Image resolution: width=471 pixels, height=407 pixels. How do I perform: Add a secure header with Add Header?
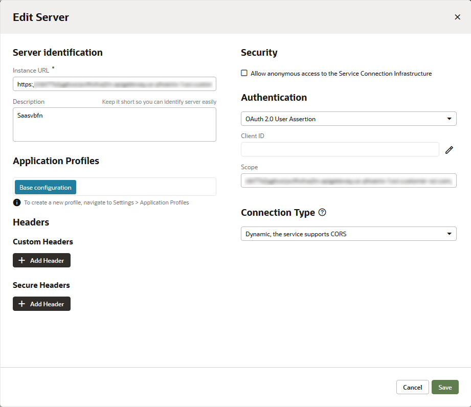[x=41, y=304]
